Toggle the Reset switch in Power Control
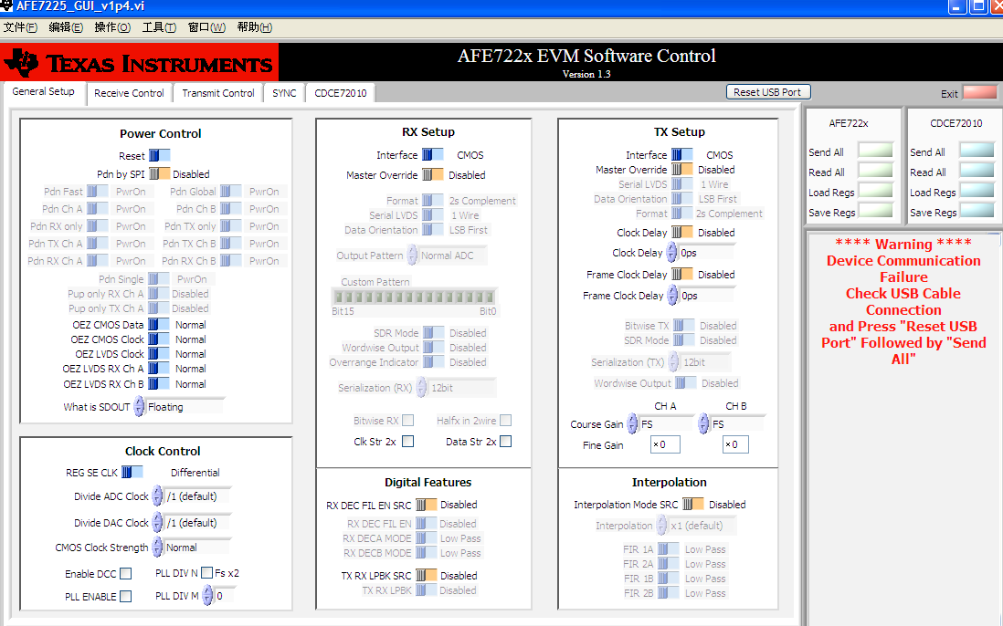The width and height of the screenshot is (1003, 626). 159,155
